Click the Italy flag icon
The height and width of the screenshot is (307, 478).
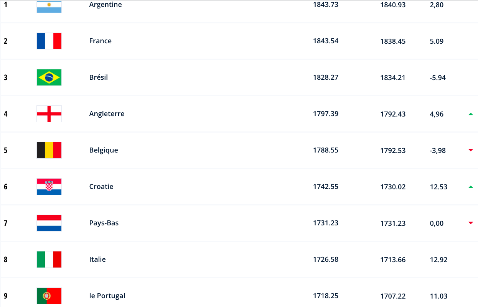49,259
